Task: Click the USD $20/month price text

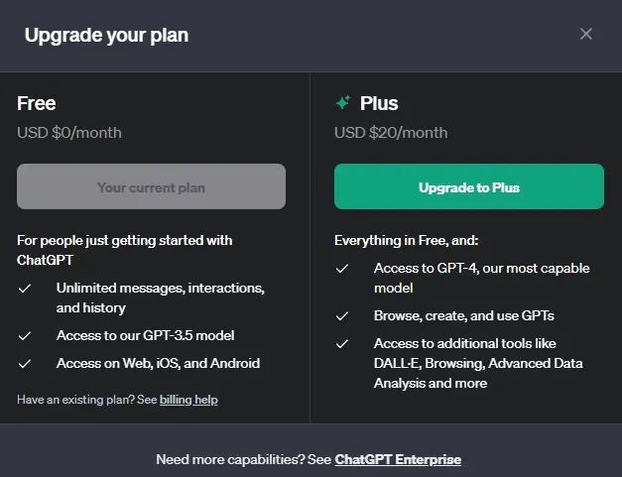Action: pos(391,133)
